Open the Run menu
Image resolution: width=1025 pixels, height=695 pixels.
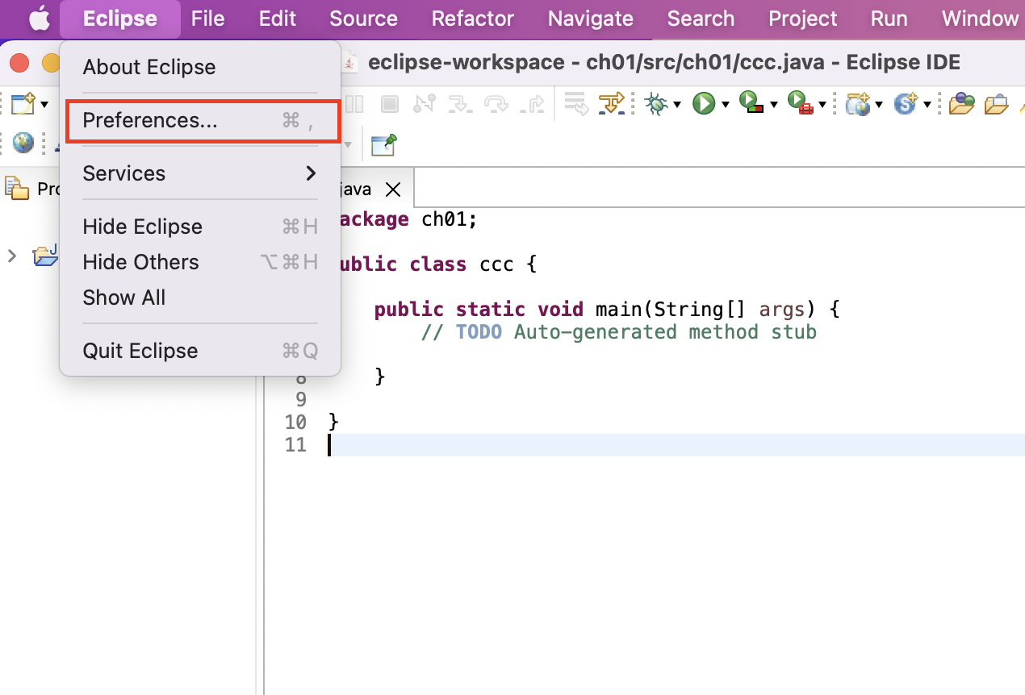tap(889, 19)
